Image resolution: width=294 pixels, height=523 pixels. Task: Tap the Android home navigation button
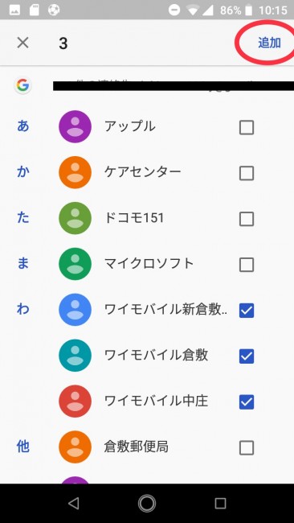click(x=147, y=504)
